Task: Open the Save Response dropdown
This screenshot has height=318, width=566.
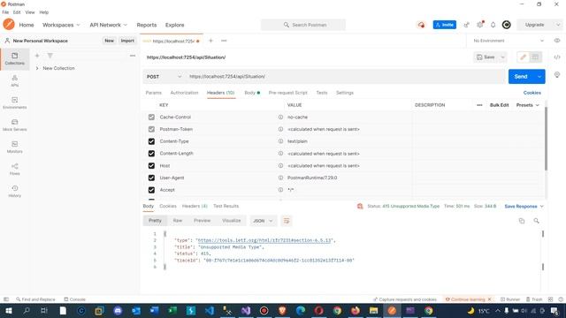Action: [x=524, y=206]
